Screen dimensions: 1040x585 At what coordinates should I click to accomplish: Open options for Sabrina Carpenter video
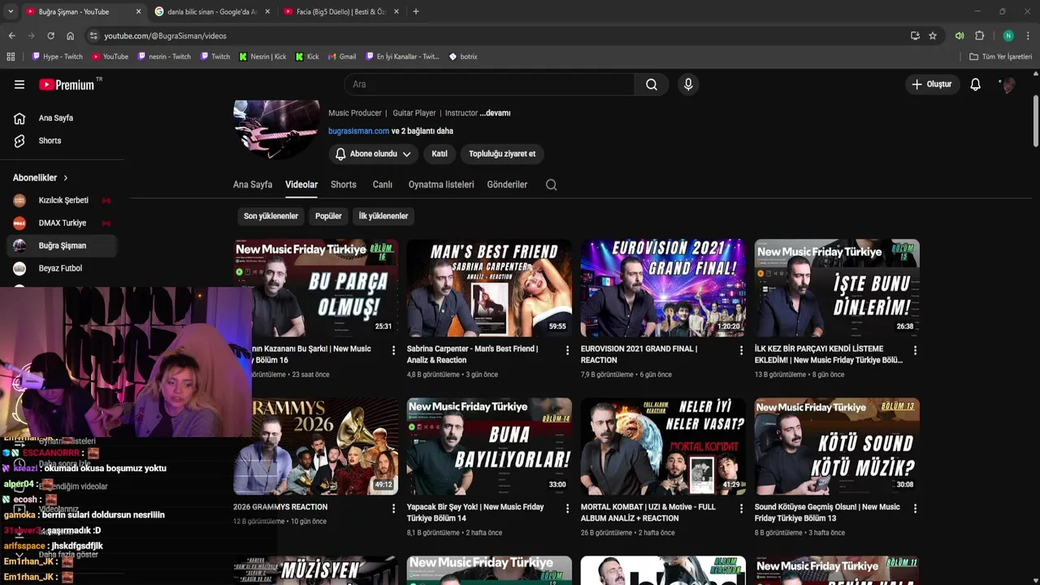(x=567, y=350)
